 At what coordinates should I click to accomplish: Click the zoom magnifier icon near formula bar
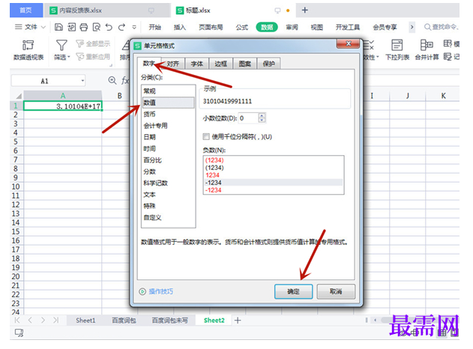[x=112, y=80]
